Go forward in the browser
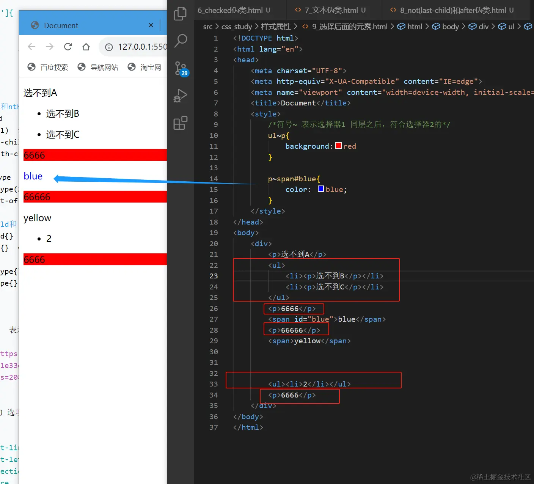 pos(50,47)
